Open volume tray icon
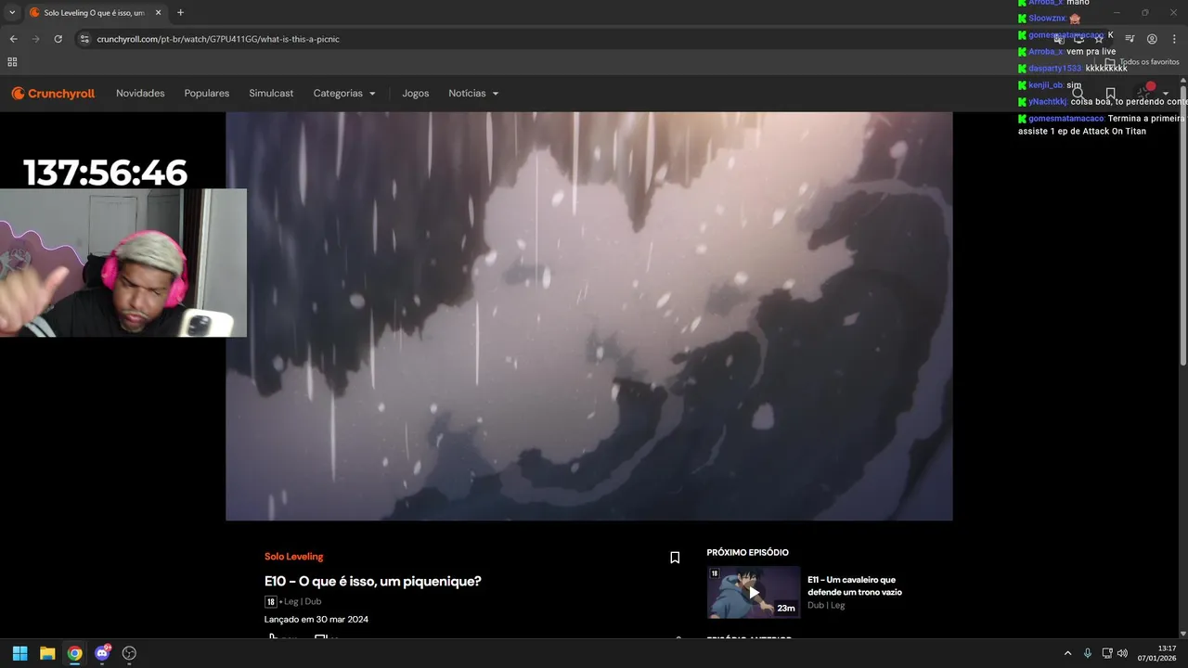1188x668 pixels. (1122, 653)
